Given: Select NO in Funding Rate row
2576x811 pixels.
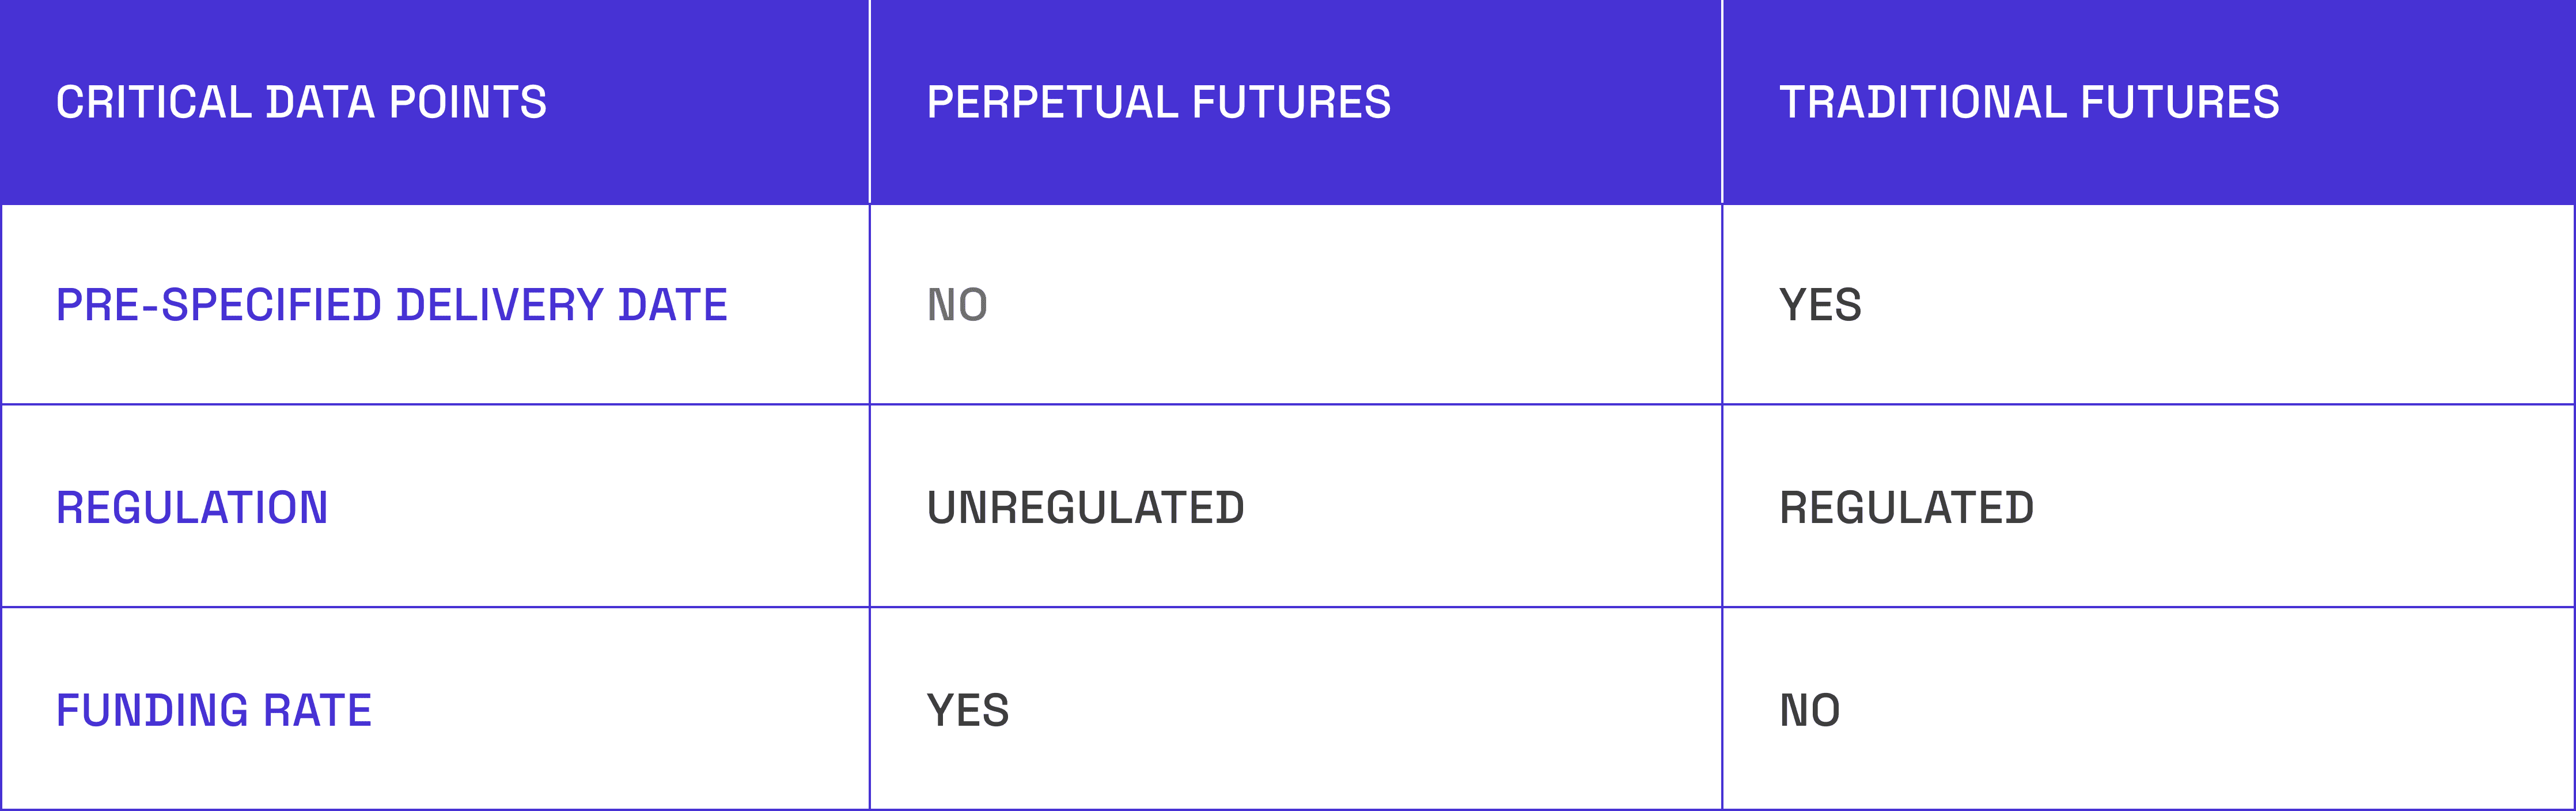Looking at the screenshot, I should (x=1809, y=711).
